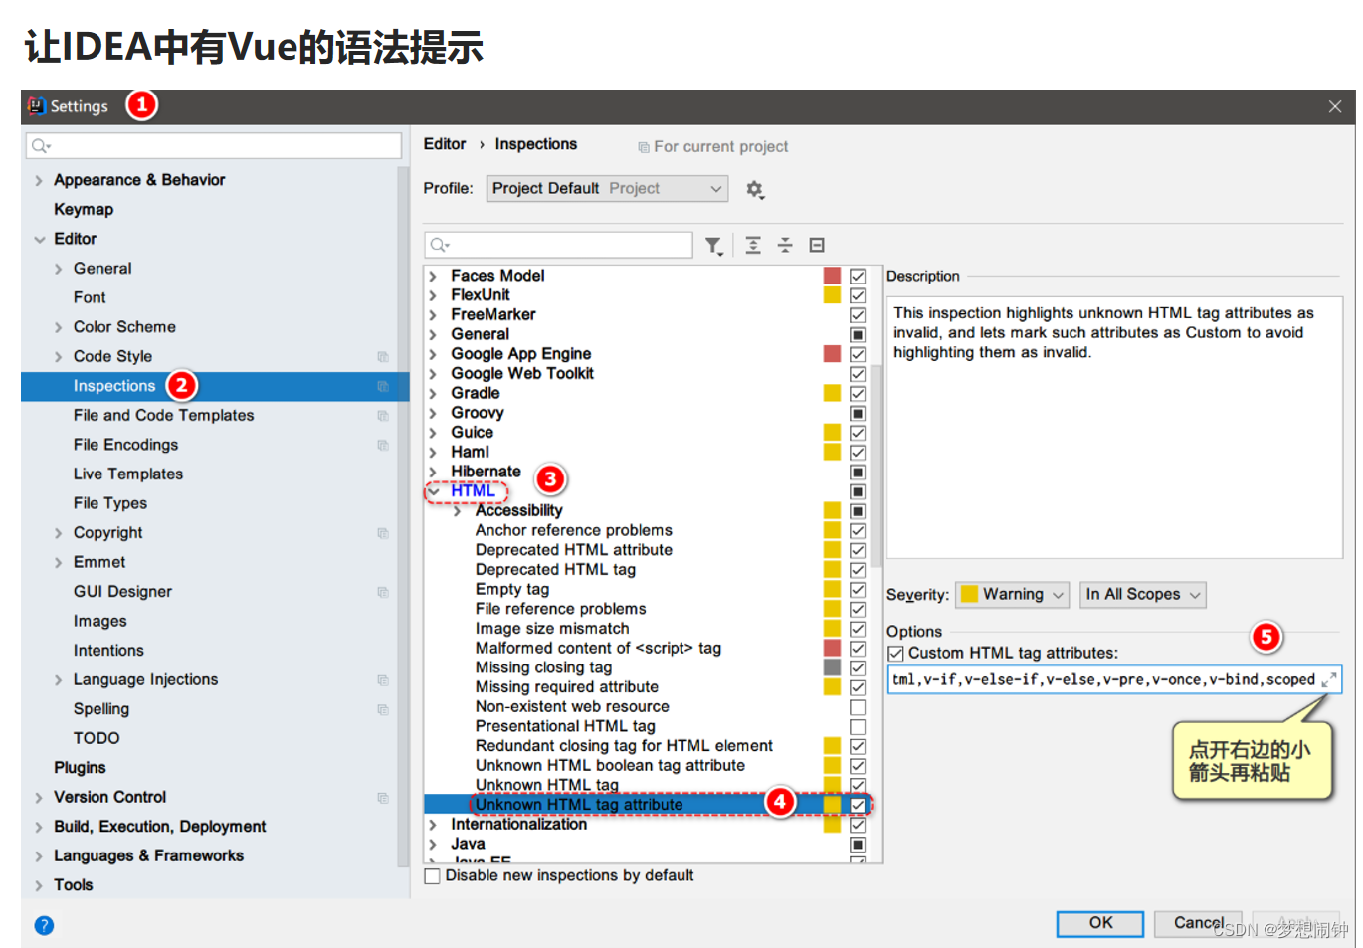The height and width of the screenshot is (948, 1363).
Task: Select File Types in settings tree
Action: [x=110, y=503]
